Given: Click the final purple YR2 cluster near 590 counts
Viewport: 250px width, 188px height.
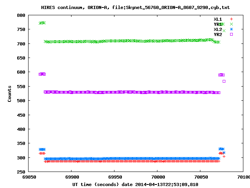Looking at the screenshot, I should (x=221, y=75).
